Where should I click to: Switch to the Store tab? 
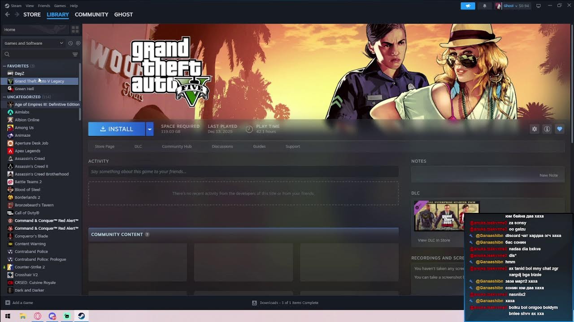(32, 14)
